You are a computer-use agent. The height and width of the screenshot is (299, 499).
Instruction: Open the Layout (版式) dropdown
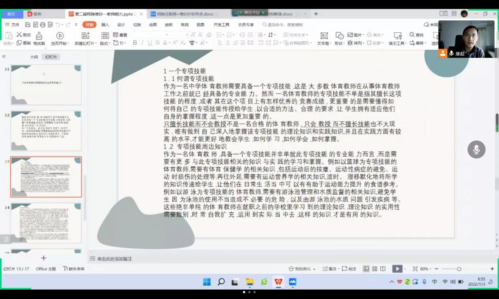click(105, 43)
